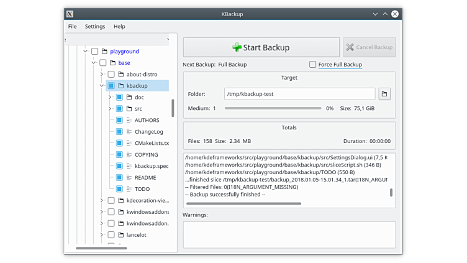Screen dimensions: 467x263
Task: Click the lancelot folder icon
Action: tap(121, 235)
